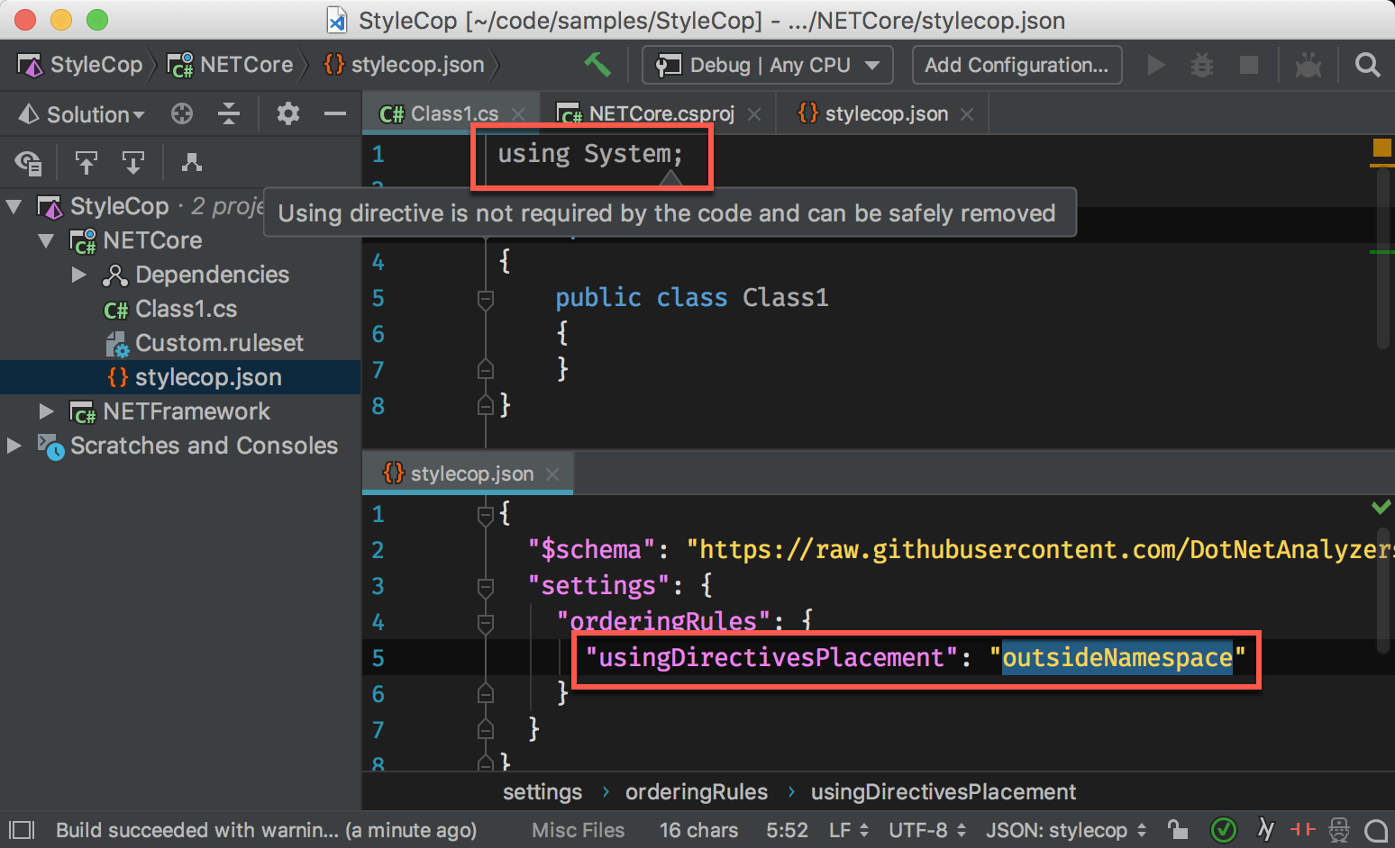Open the Debug | Any CPU configuration dropdown
Viewport: 1395px width, 848px height.
767,65
